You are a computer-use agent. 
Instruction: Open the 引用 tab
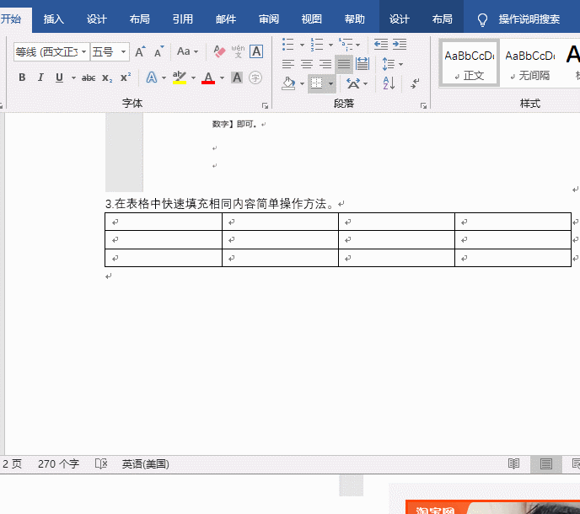(183, 19)
